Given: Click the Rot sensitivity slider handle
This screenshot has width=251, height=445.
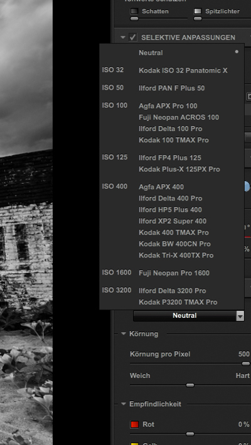Looking at the screenshot, I should point(190,434).
